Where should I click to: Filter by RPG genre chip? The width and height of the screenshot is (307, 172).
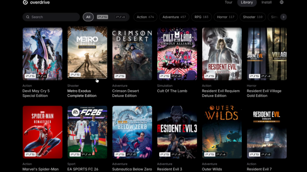click(201, 17)
